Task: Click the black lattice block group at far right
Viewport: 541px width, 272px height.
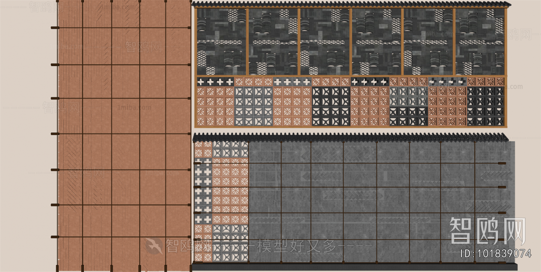Action: point(486,106)
